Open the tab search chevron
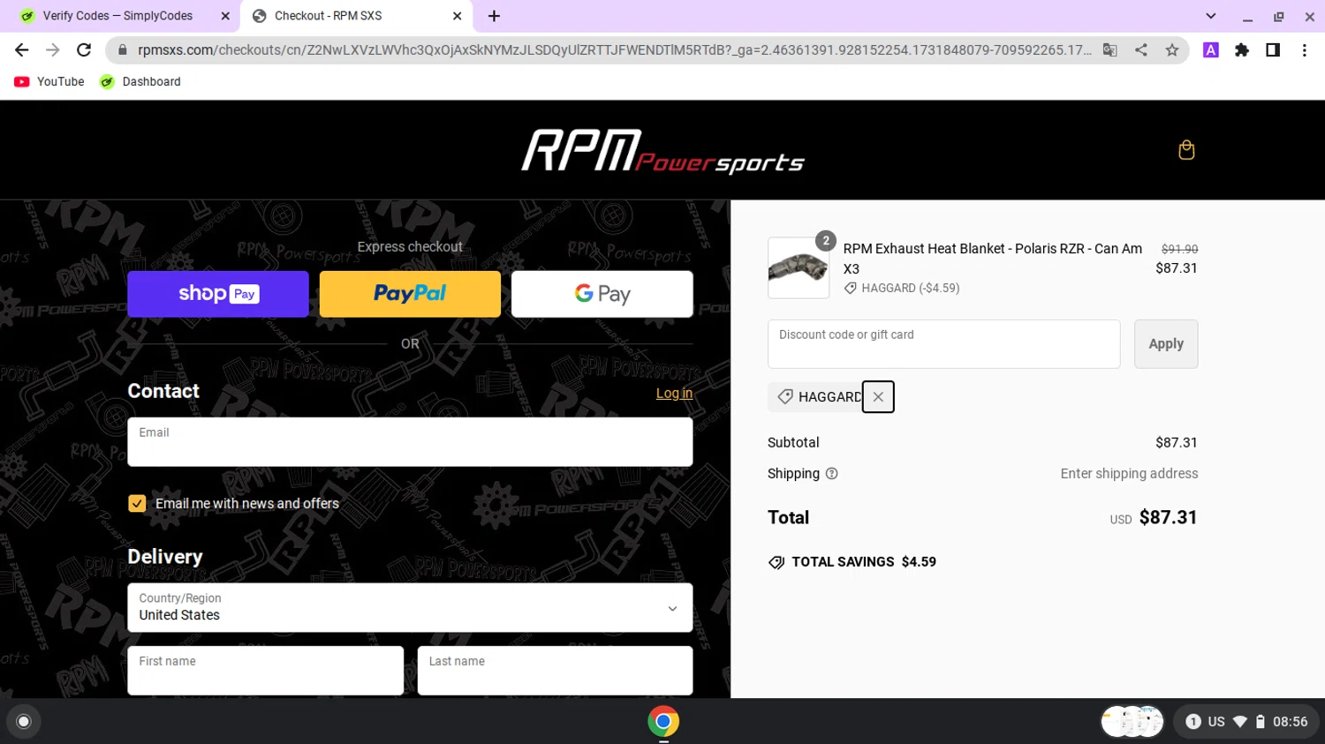The image size is (1325, 744). tap(1211, 16)
